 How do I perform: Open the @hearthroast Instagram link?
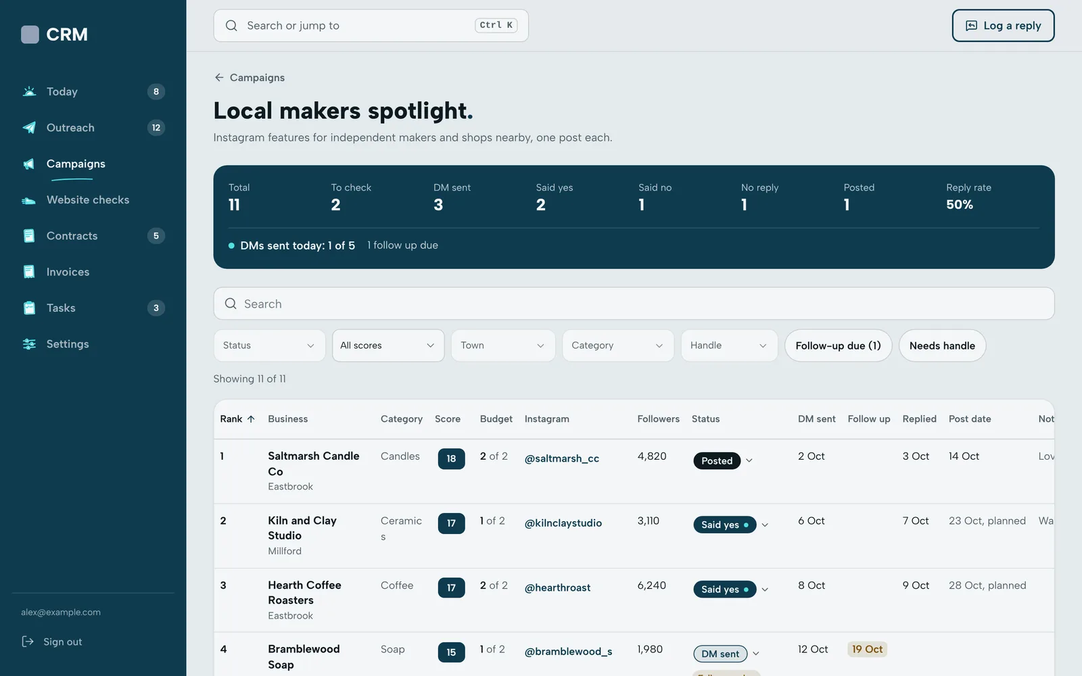tap(557, 587)
